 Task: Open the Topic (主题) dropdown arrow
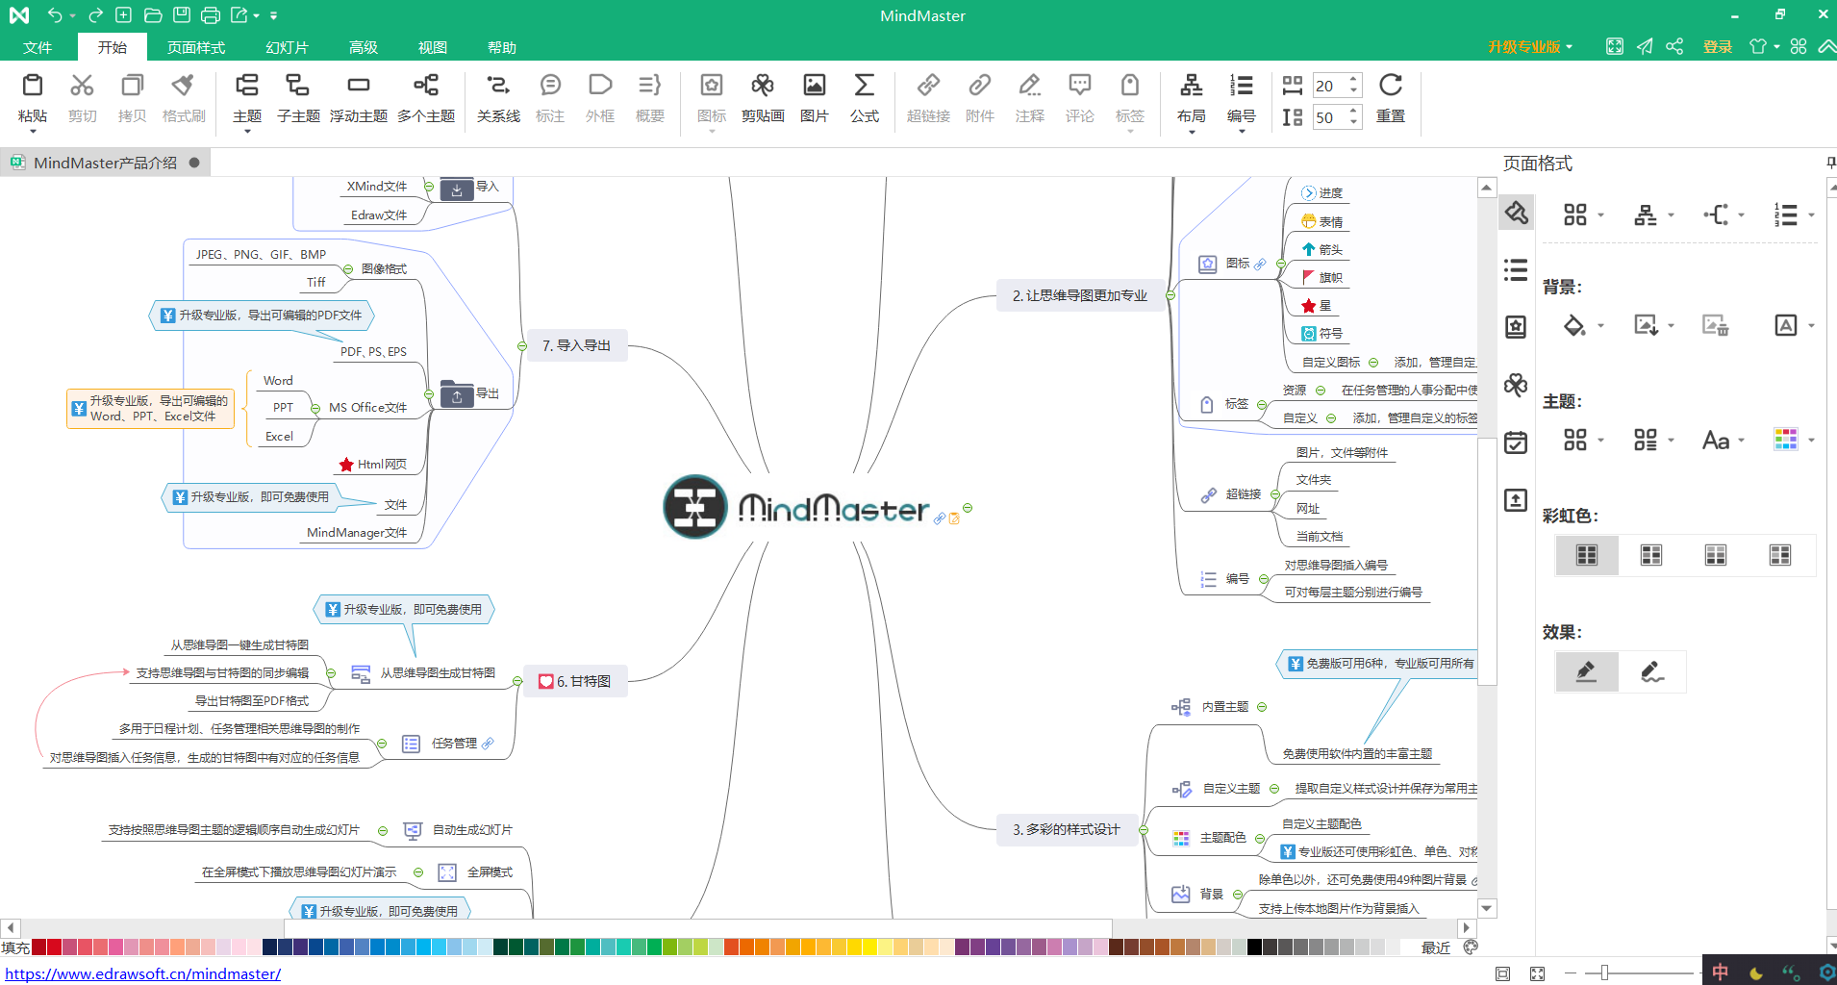pyautogui.click(x=247, y=132)
